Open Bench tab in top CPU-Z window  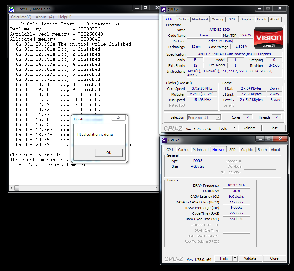tap(262, 19)
